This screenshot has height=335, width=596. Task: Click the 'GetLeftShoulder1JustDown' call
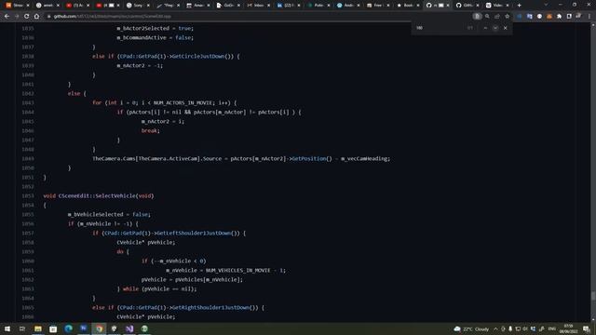pos(194,234)
